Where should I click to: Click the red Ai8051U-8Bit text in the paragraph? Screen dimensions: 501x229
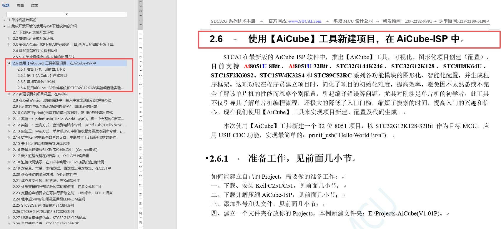point(262,66)
